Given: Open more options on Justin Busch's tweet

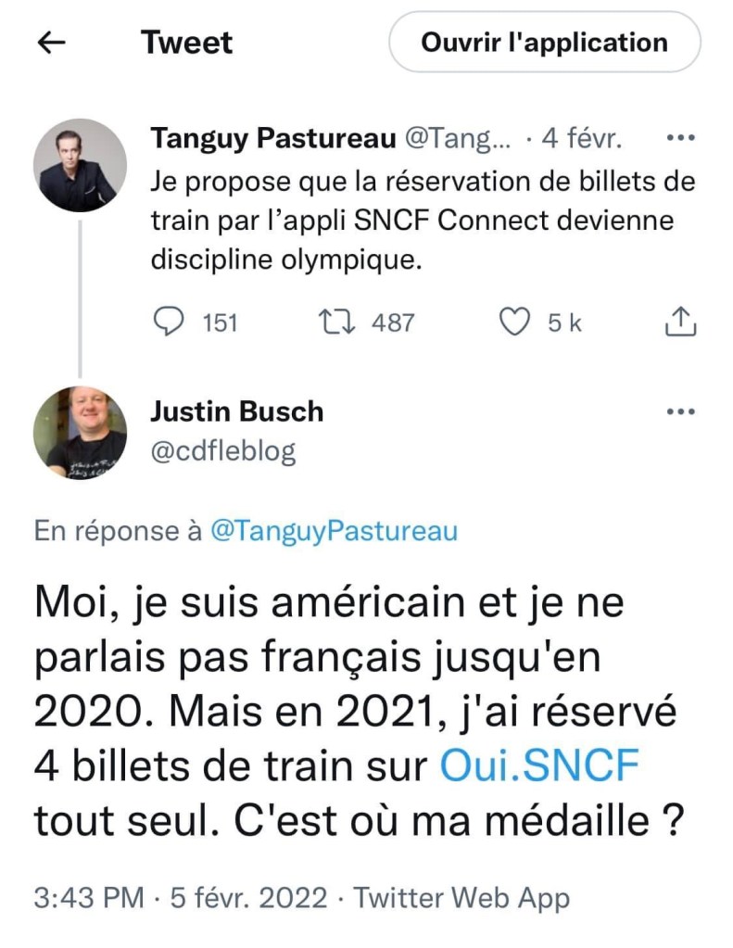Looking at the screenshot, I should pos(681,411).
